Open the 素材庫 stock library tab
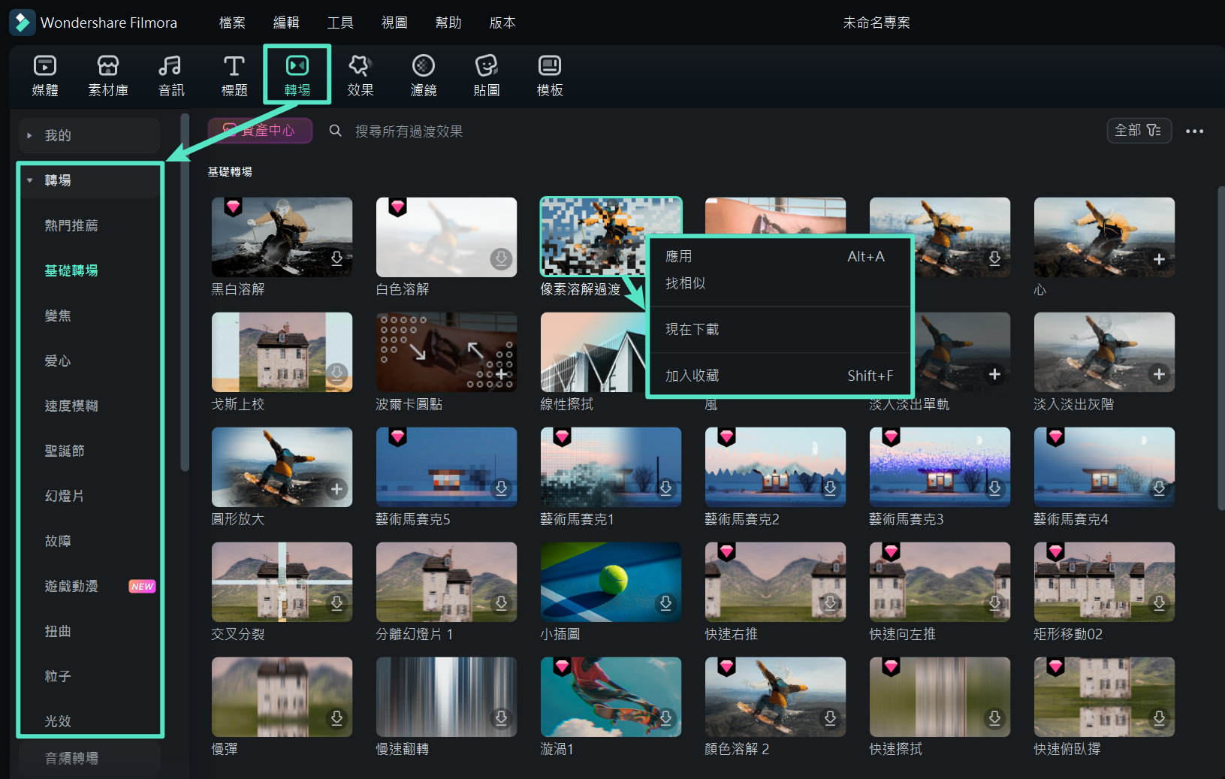1225x779 pixels. pos(108,76)
